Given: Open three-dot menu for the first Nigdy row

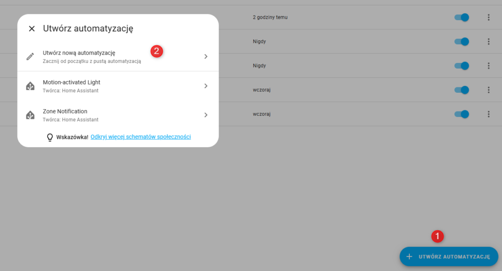Looking at the screenshot, I should pyautogui.click(x=488, y=41).
